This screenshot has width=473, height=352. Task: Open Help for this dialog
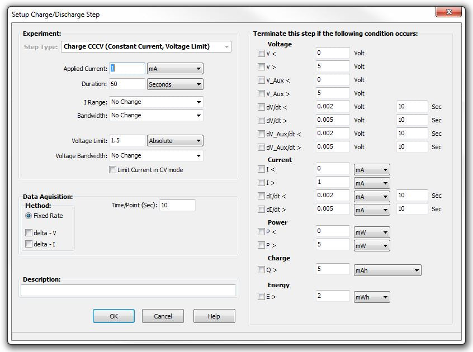point(214,316)
